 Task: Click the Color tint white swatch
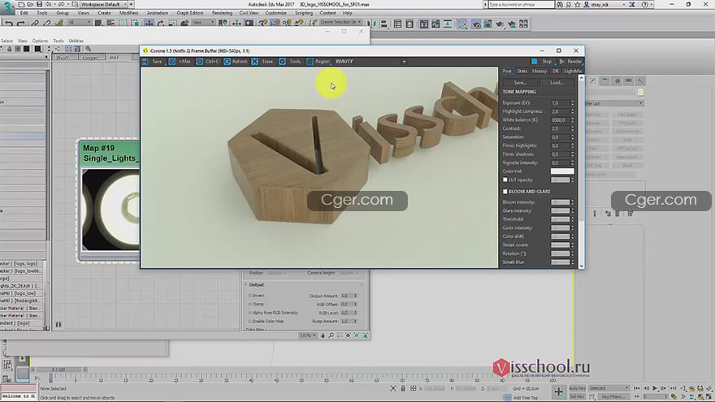561,171
